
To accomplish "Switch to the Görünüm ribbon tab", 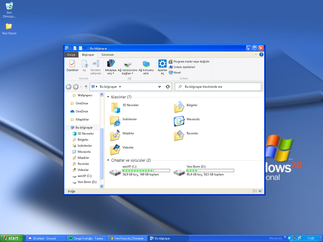I will tap(107, 55).
